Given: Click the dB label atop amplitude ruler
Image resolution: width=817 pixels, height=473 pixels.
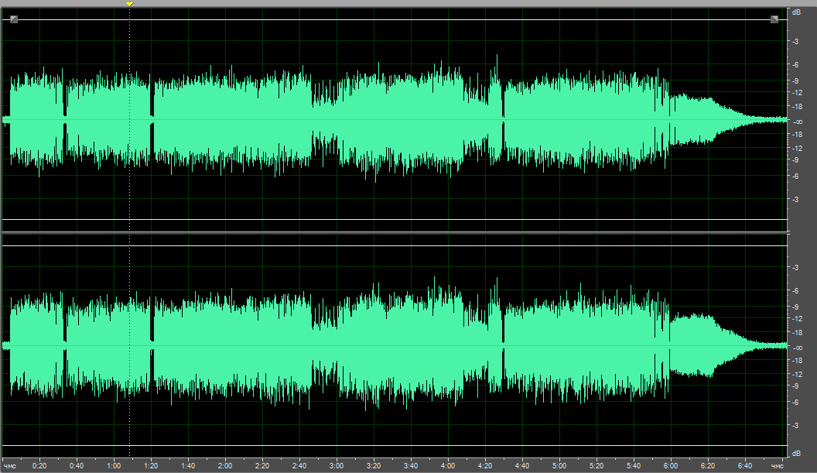Looking at the screenshot, I should pos(795,12).
